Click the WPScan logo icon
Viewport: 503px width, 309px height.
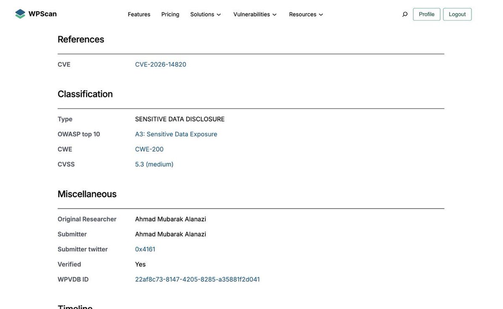coord(20,14)
